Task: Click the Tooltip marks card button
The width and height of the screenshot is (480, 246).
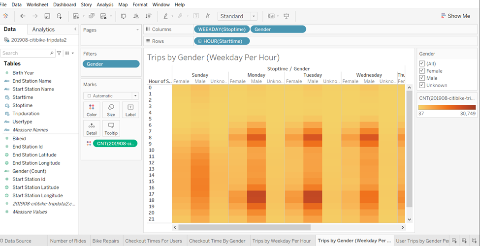Action: coord(111,128)
